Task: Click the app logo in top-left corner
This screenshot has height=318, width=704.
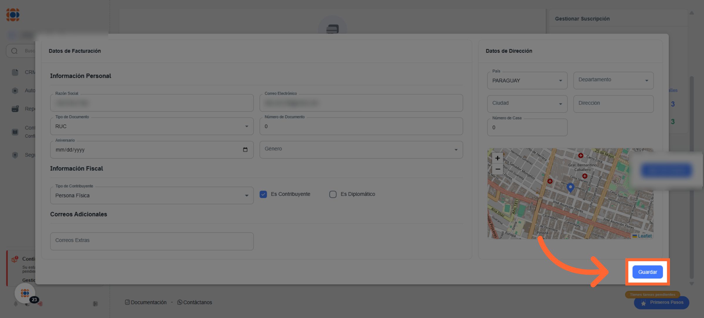Action: coord(13,15)
